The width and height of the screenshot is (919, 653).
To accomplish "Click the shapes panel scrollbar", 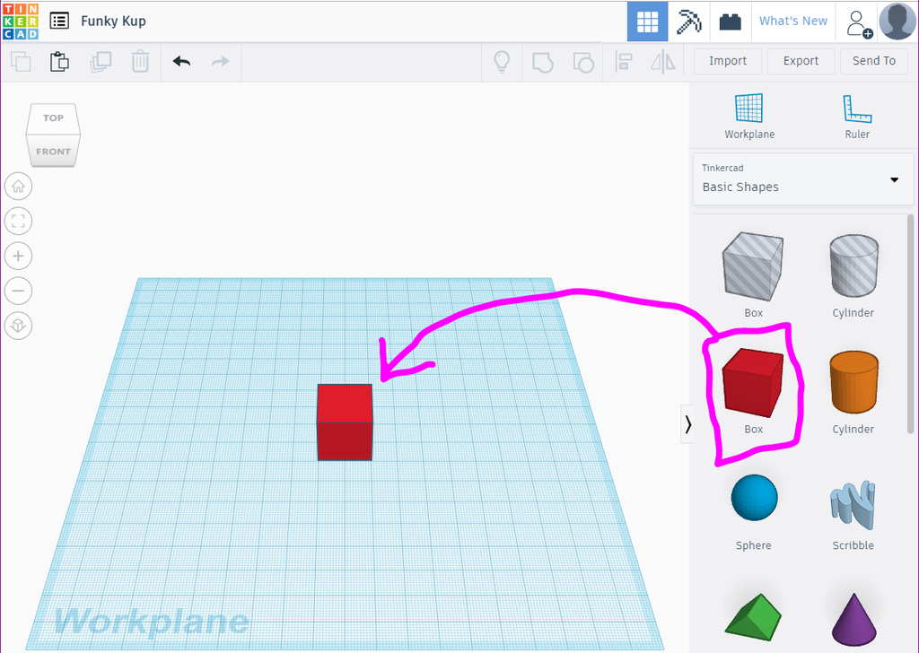I will pos(910,324).
